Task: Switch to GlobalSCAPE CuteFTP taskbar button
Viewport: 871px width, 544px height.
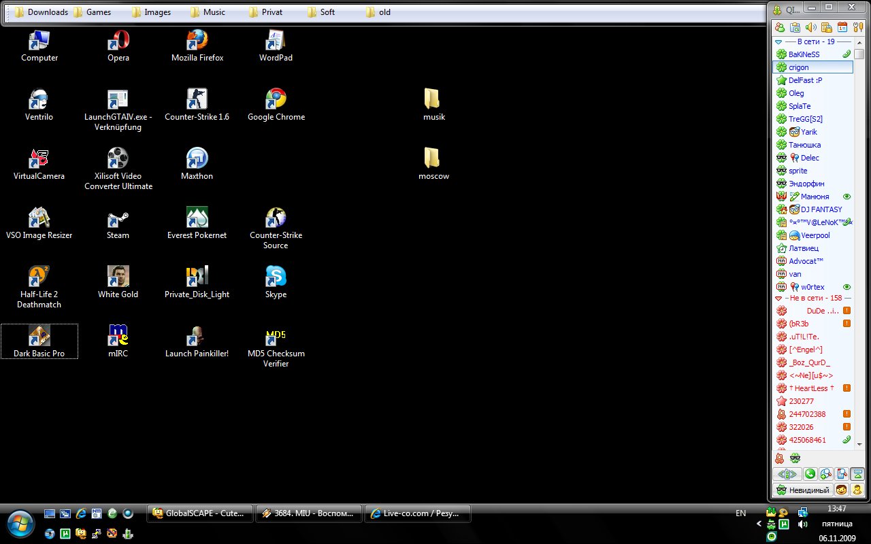Action: [199, 513]
